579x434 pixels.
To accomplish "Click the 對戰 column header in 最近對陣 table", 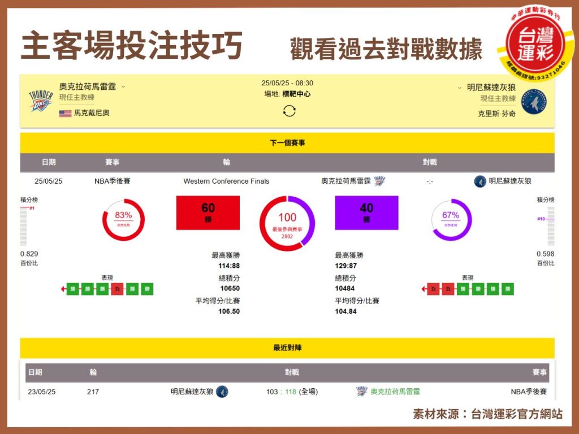I will pyautogui.click(x=292, y=372).
